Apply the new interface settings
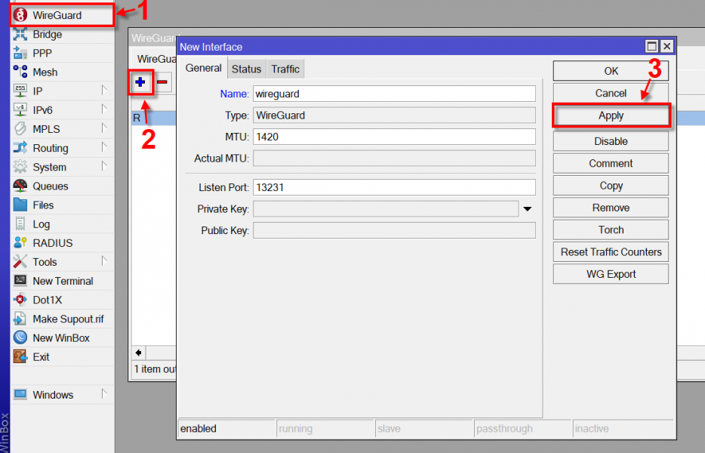 pos(611,116)
